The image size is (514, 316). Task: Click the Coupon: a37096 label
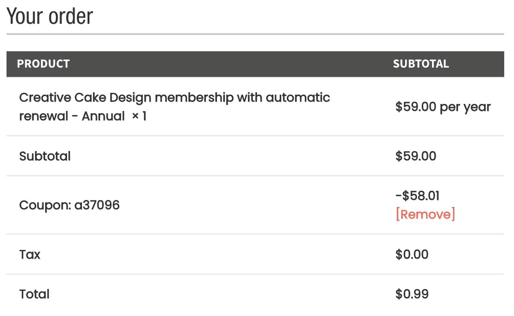(69, 206)
